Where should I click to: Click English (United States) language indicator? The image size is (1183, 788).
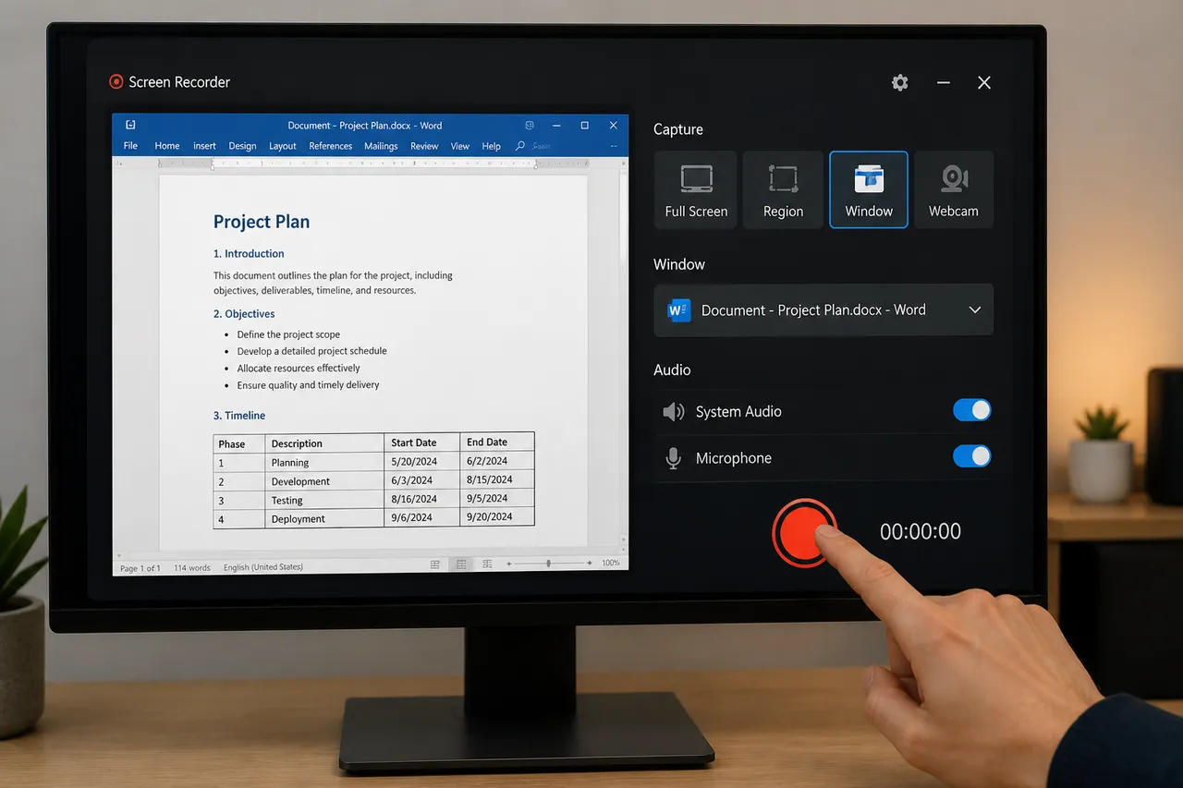(263, 567)
